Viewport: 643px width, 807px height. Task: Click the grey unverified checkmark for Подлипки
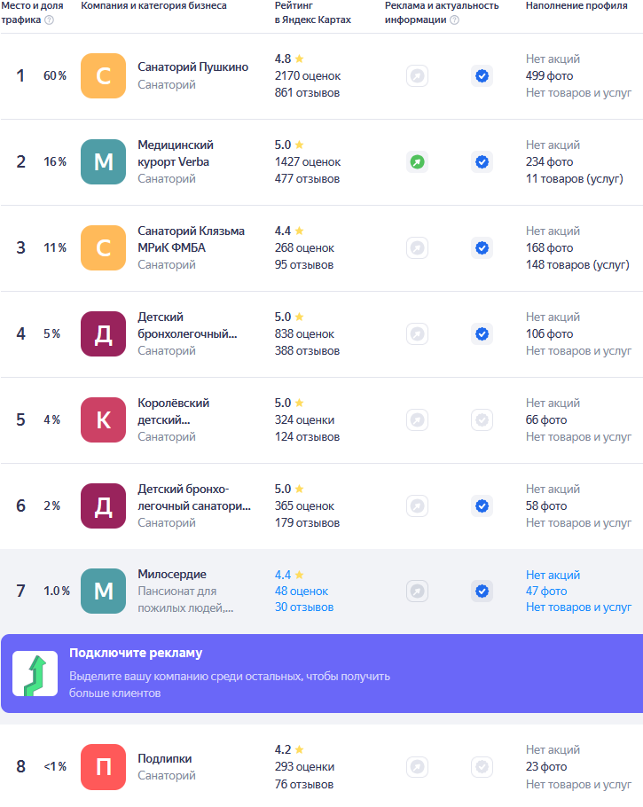(x=482, y=766)
